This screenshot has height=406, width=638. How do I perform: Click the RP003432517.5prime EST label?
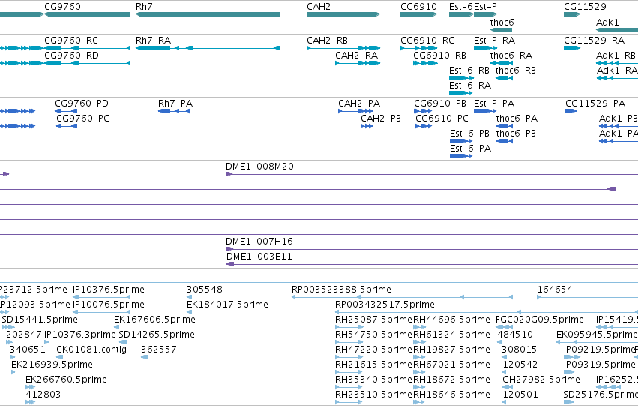tap(385, 305)
